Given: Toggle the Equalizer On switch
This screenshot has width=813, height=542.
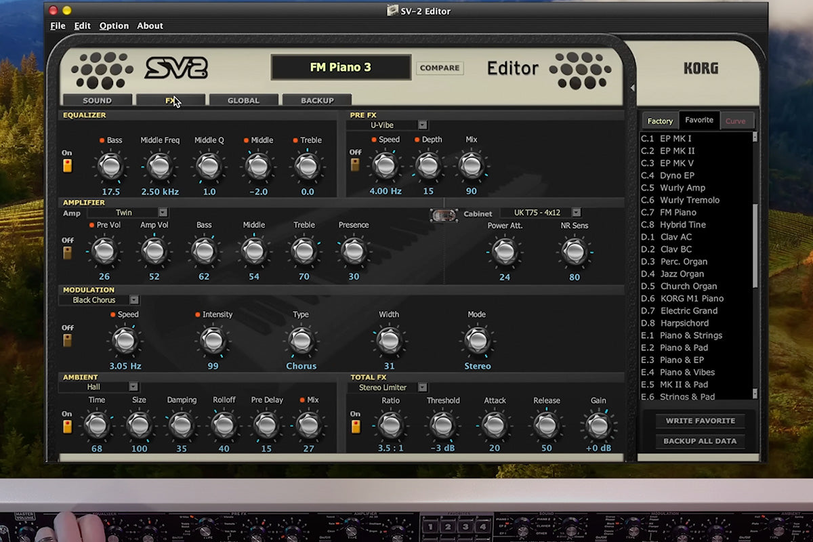Looking at the screenshot, I should click(67, 166).
